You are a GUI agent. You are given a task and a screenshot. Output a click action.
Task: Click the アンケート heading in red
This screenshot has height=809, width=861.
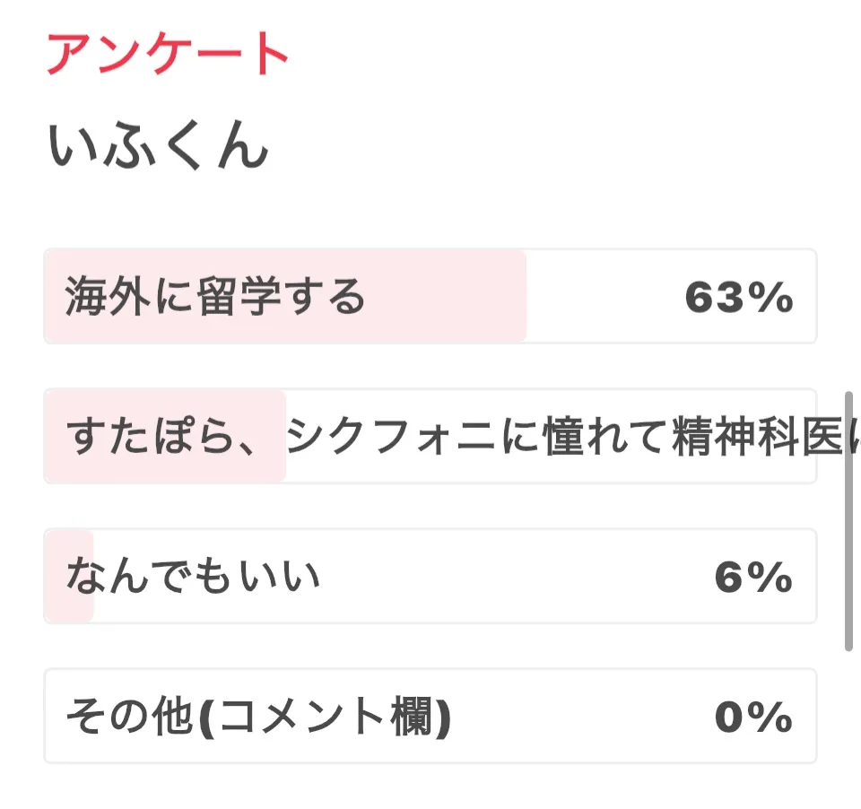click(x=168, y=54)
